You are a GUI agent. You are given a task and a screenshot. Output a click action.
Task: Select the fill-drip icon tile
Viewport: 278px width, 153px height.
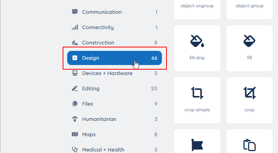pos(197,47)
